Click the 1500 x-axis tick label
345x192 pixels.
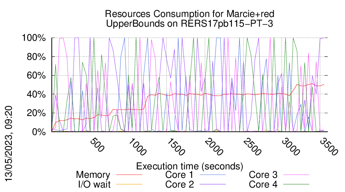pos(175,147)
